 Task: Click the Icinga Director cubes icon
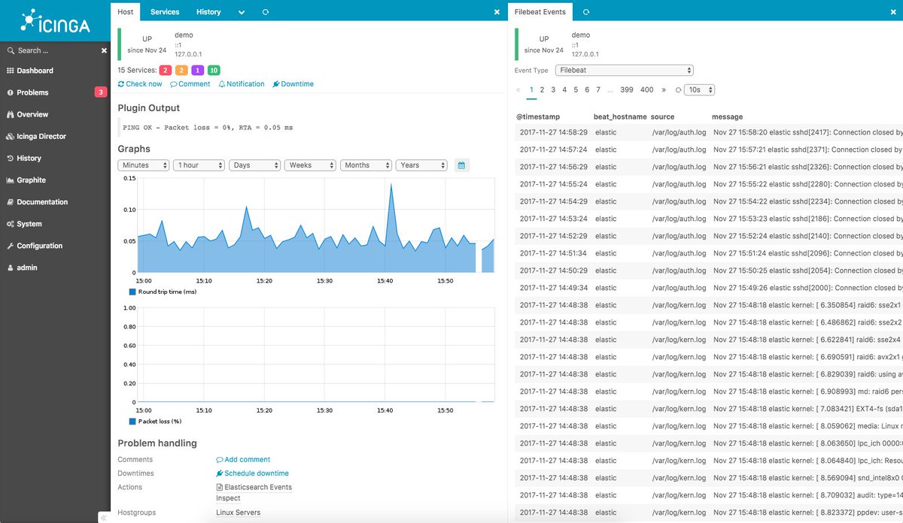pos(11,136)
